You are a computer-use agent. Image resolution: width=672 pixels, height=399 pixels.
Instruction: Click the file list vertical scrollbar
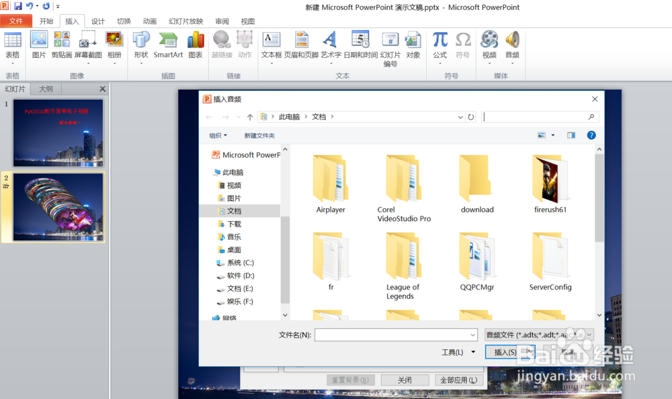tap(599, 198)
